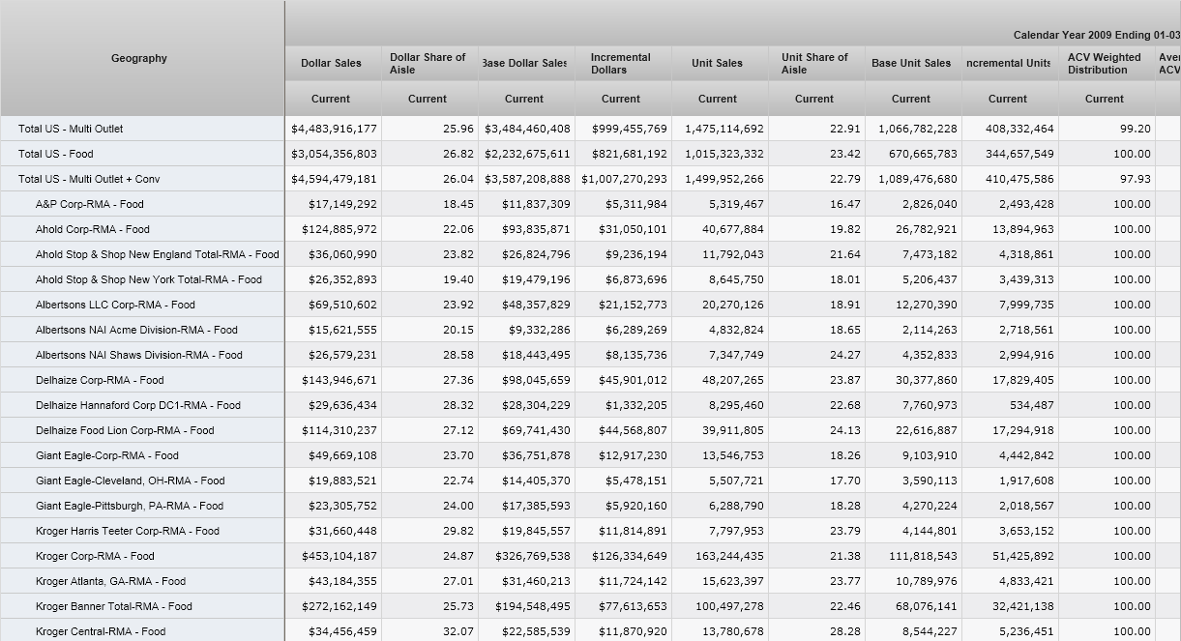
Task: Click the $4,483,916,177 Dollar Sales cell
Action: click(x=334, y=129)
